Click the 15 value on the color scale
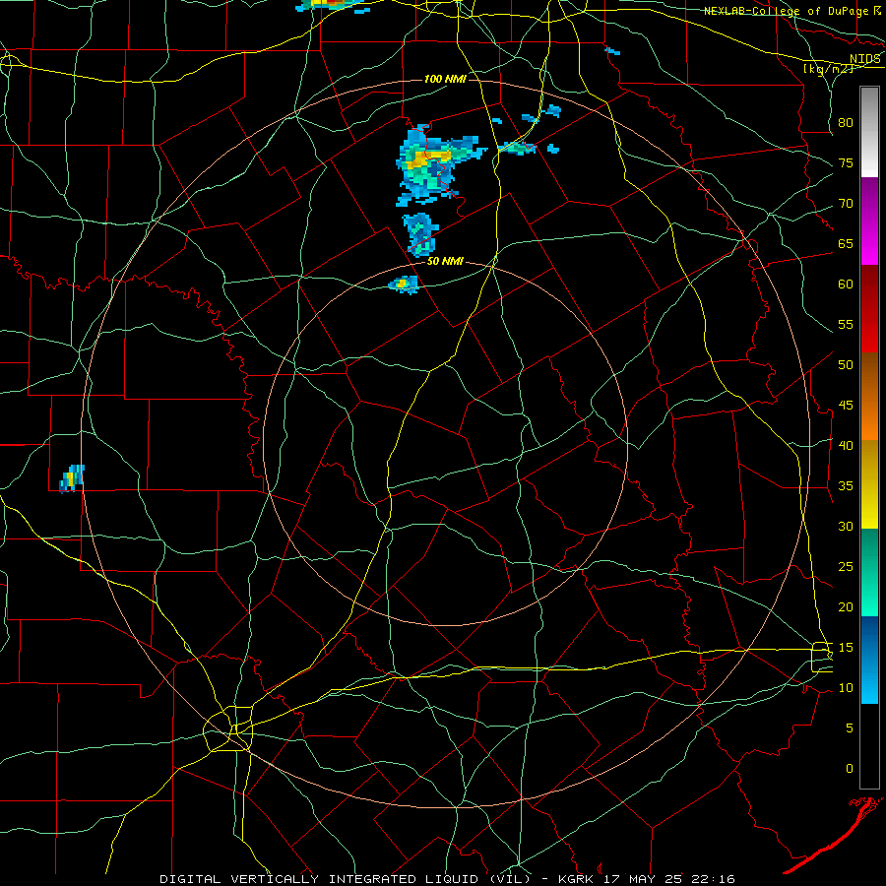 click(x=846, y=648)
